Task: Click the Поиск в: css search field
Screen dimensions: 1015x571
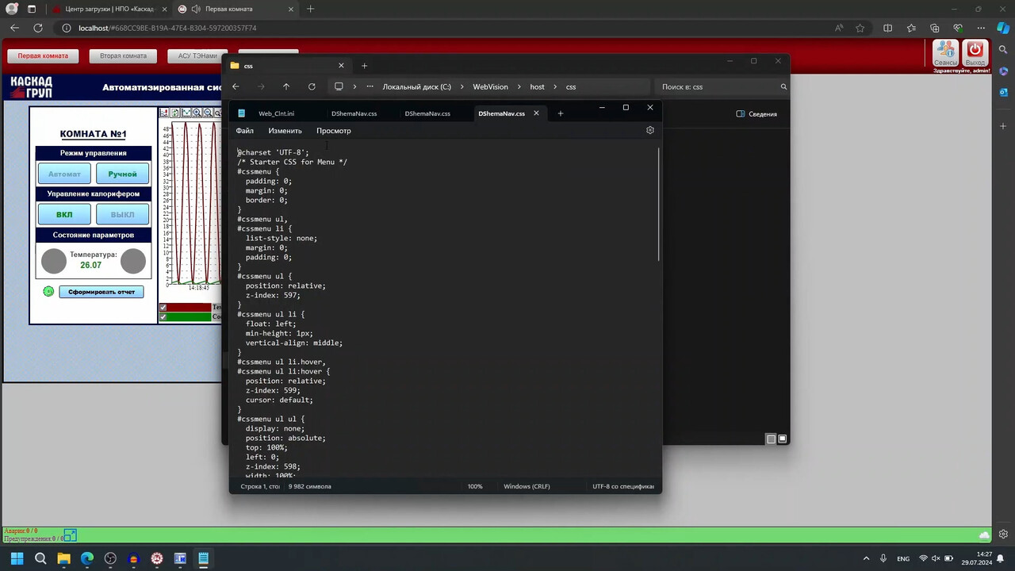Action: [718, 86]
